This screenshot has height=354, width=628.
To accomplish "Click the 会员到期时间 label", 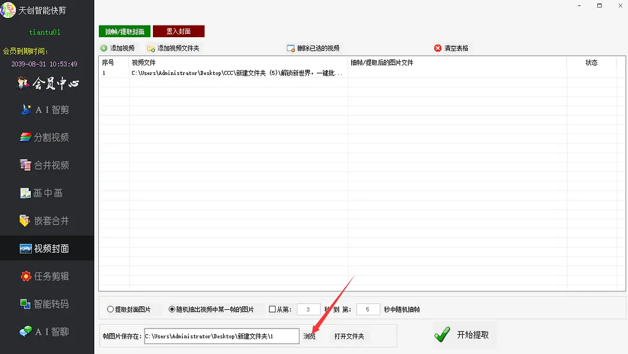I will point(25,51).
